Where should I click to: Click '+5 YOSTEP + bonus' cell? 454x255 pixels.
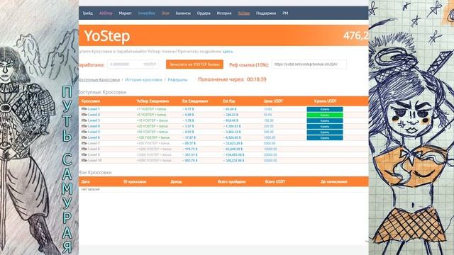151,115
